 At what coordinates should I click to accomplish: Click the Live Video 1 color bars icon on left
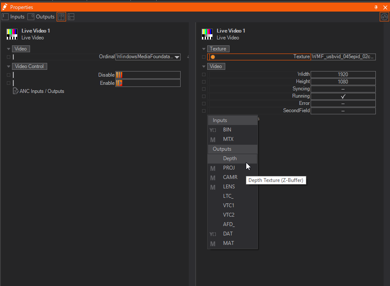tap(12, 34)
